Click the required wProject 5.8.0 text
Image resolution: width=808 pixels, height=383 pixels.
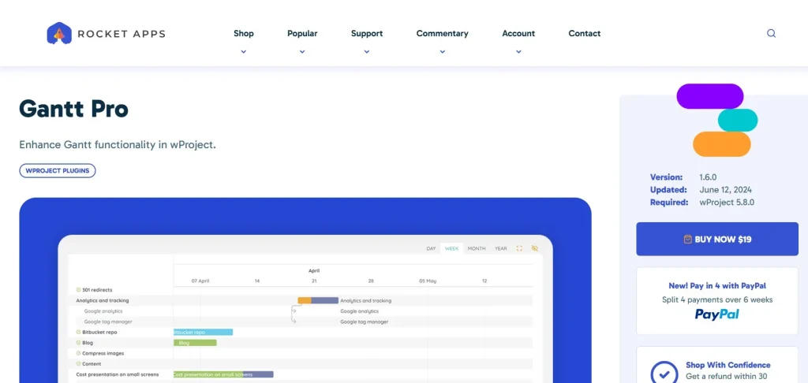click(x=727, y=203)
